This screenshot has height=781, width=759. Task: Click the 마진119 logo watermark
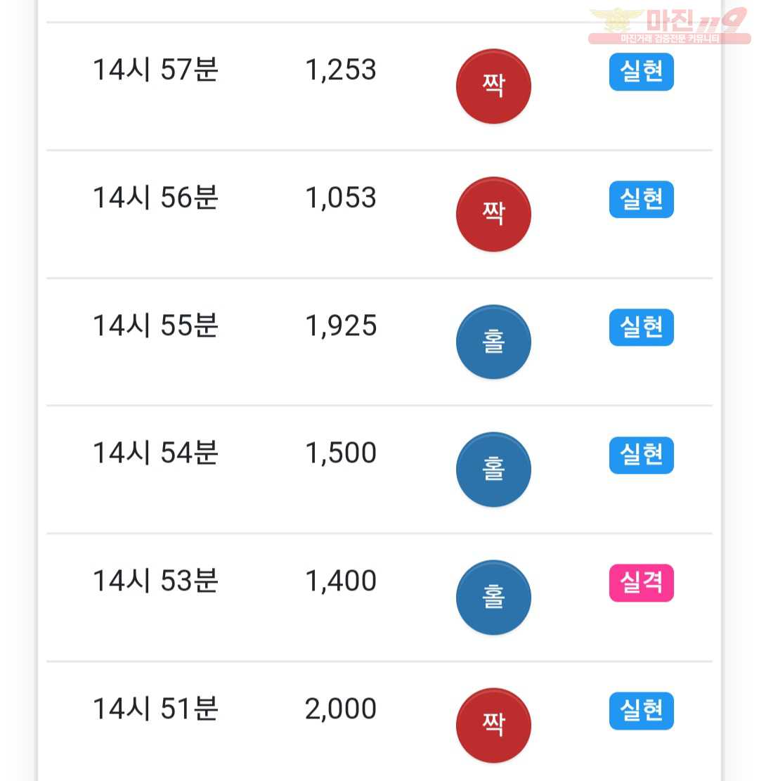670,25
